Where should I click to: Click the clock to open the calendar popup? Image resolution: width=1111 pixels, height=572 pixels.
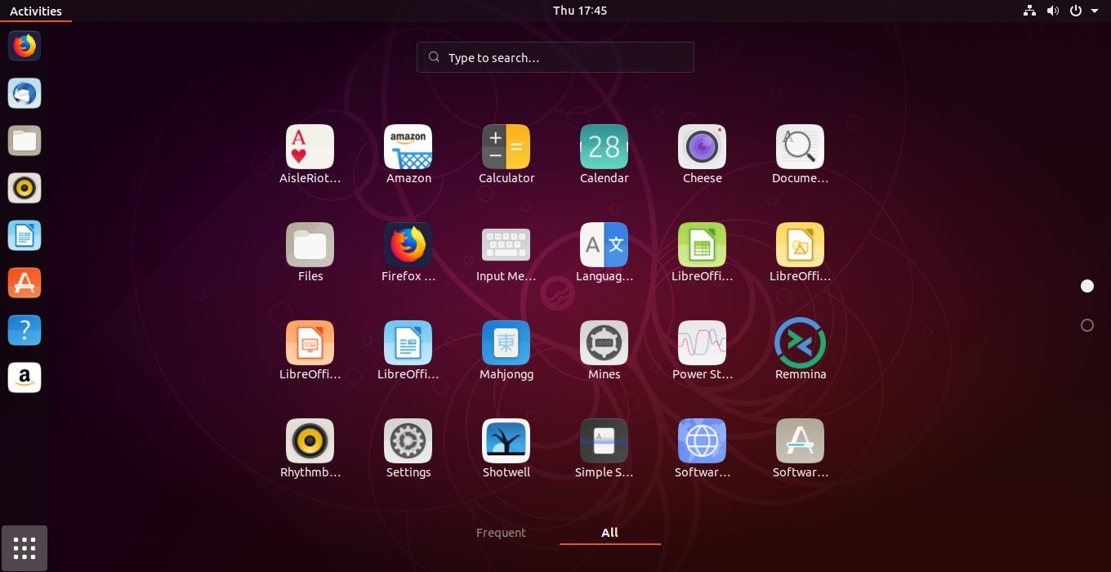(x=580, y=11)
